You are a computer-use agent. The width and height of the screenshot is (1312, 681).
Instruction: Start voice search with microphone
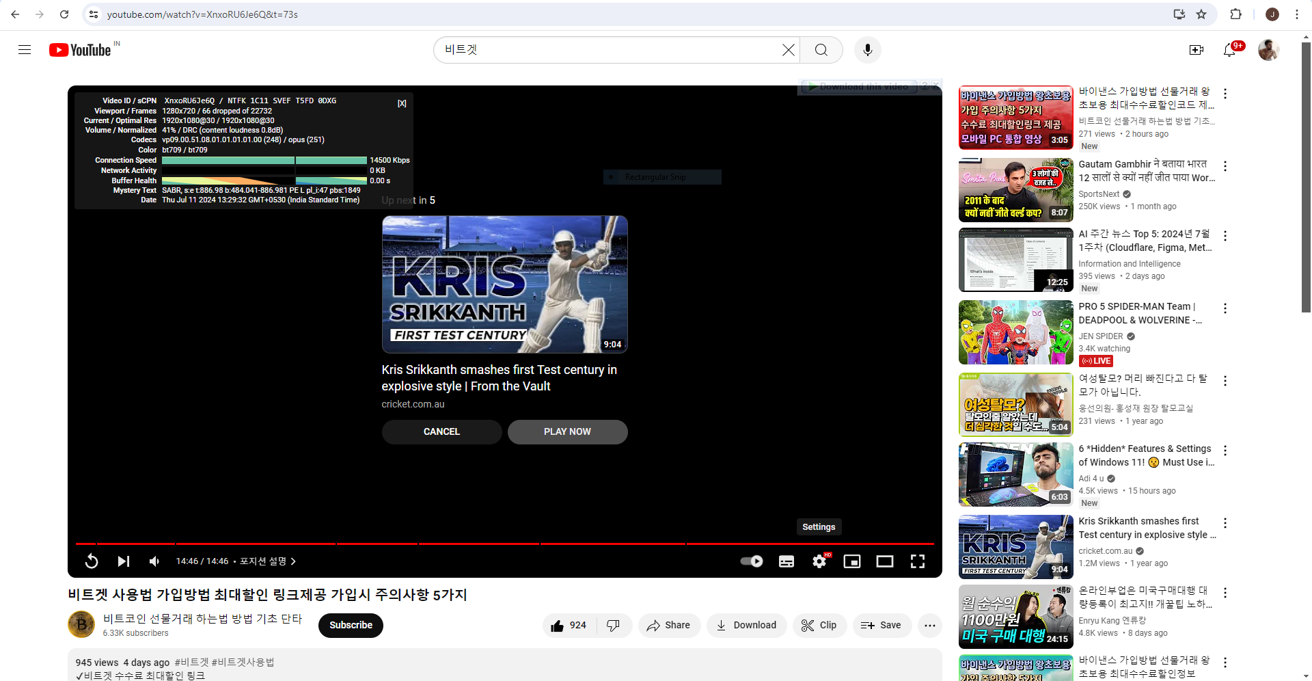pos(868,50)
